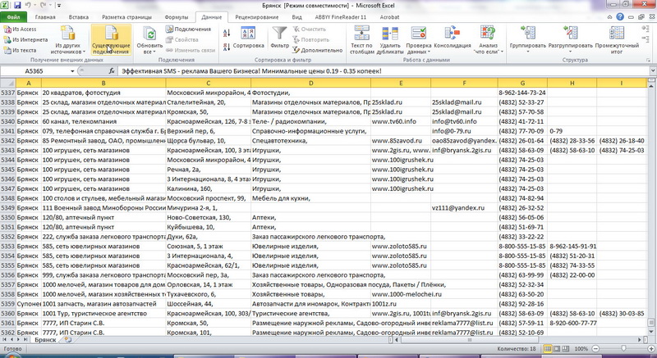Switch to Page Break Preview
Viewport: 657px width, 358px height.
click(x=565, y=348)
